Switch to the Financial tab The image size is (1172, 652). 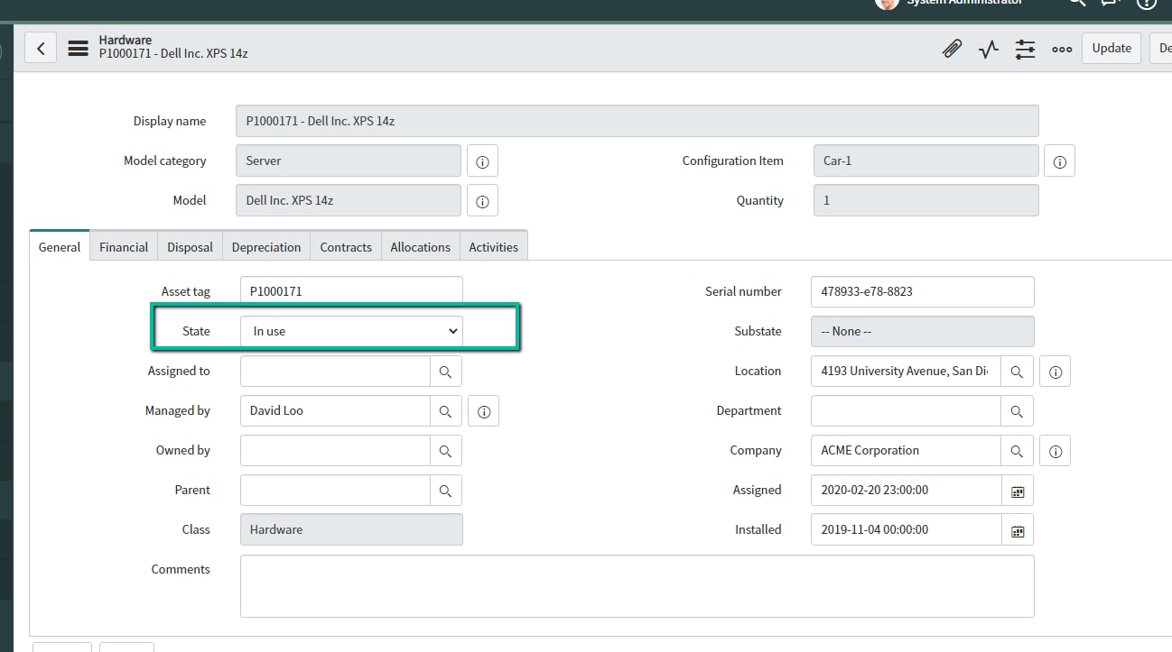click(x=124, y=247)
